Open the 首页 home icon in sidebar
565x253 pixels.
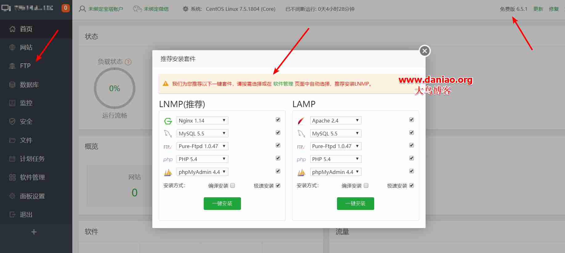click(x=12, y=29)
